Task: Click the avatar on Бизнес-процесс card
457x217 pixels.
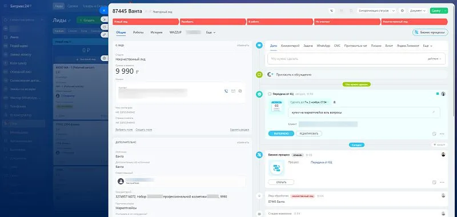Action: [x=443, y=155]
